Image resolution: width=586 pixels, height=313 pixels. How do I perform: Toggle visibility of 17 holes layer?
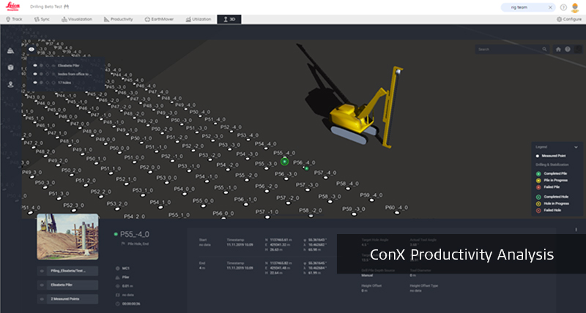(x=35, y=83)
